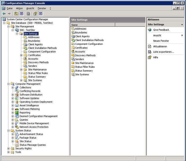Collapse the Site Settings actions section arrow
This screenshot has width=186, height=161.
click(x=182, y=24)
